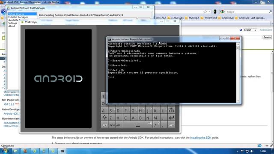Open the AndroLib bookmark
Screen dimensions: 274x154
click(250, 18)
